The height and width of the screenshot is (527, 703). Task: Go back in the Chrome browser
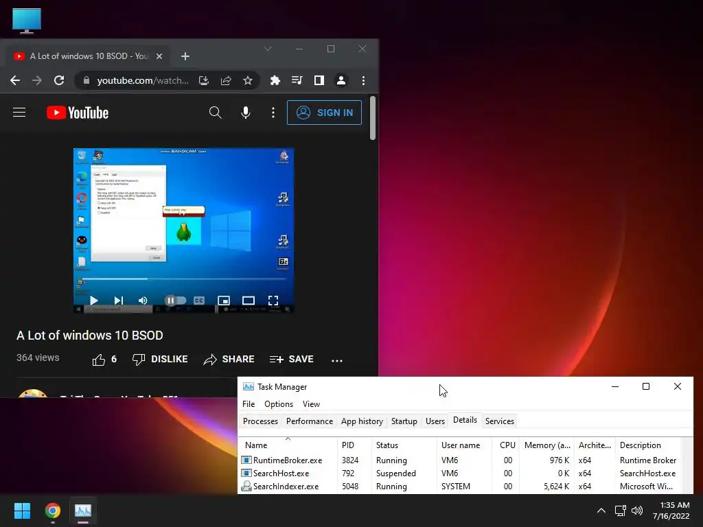point(15,81)
